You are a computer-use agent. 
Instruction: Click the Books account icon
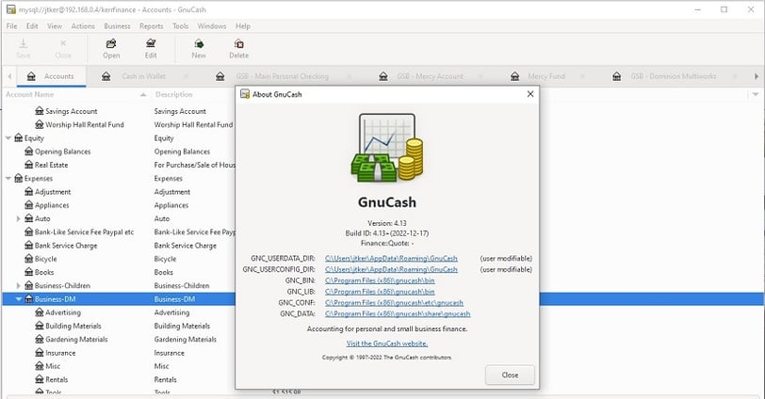[x=29, y=272]
